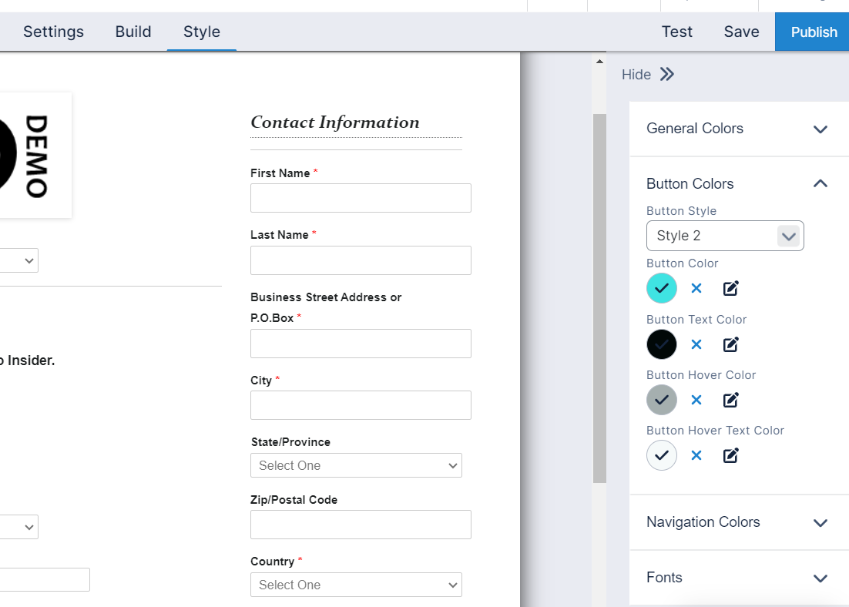This screenshot has width=849, height=607.
Task: Clear the Button Hover Text Color
Action: click(x=696, y=455)
